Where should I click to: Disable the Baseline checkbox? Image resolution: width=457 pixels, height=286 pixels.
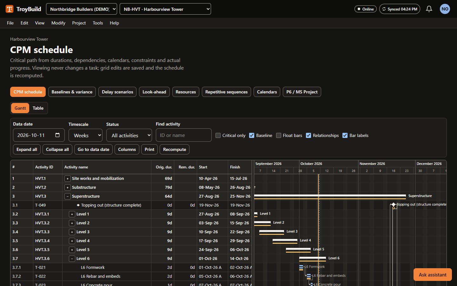coord(252,135)
